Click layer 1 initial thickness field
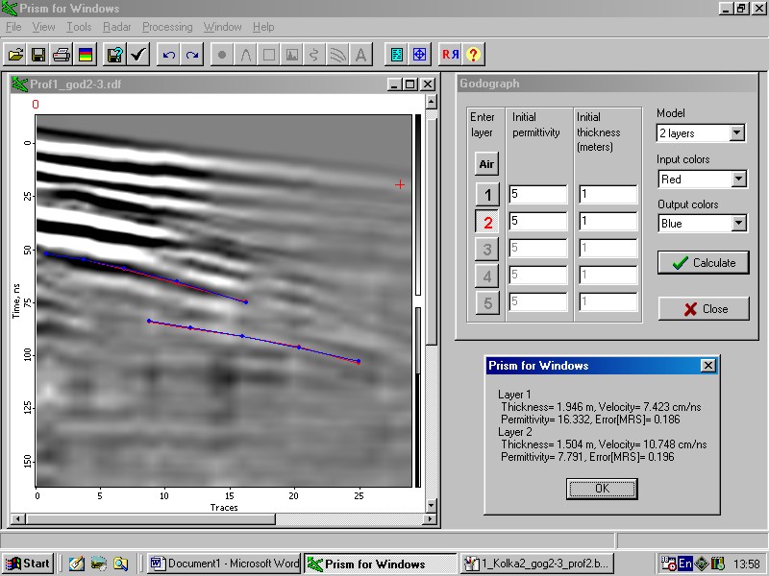This screenshot has height=576, width=769. point(608,194)
